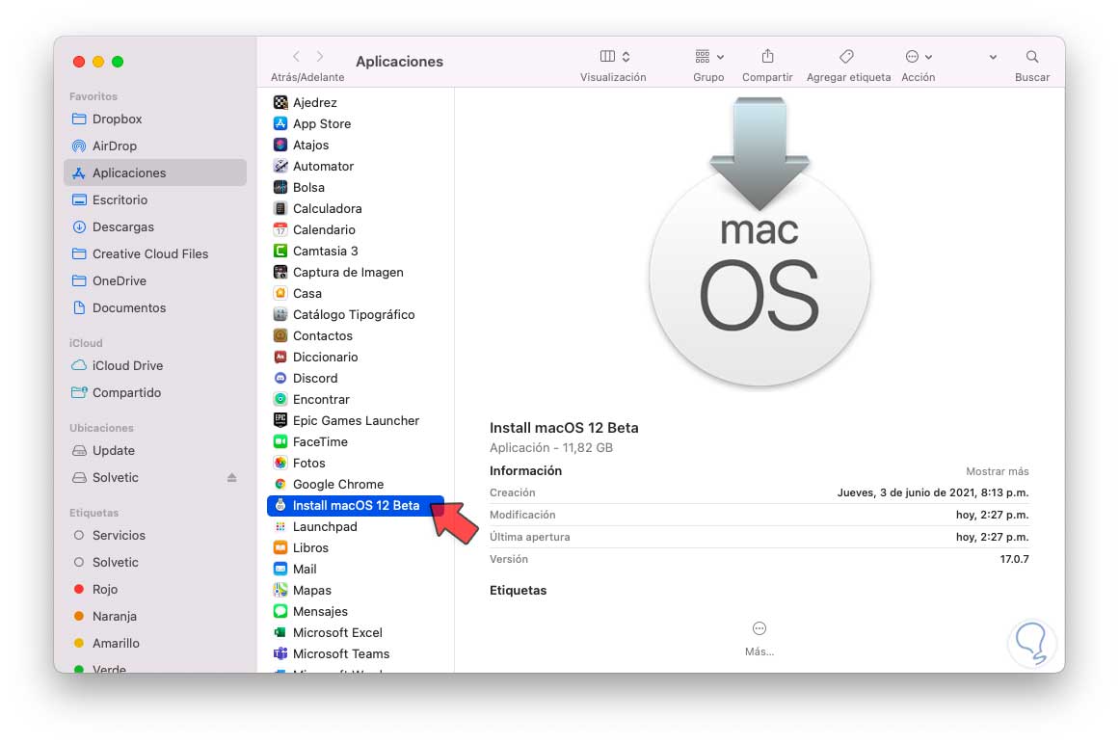Select Mail app
The width and height of the screenshot is (1119, 744).
[x=356, y=570]
